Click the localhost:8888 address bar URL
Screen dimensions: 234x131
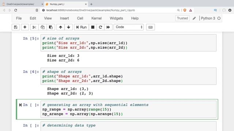[x=91, y=10]
